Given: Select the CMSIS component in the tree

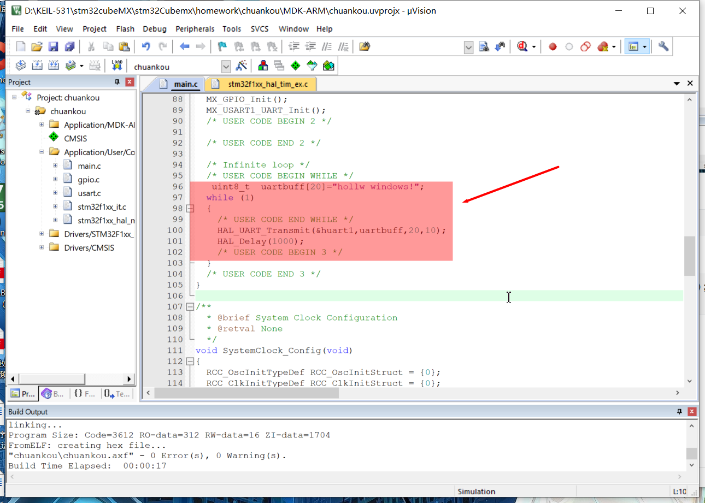Looking at the screenshot, I should [x=75, y=138].
